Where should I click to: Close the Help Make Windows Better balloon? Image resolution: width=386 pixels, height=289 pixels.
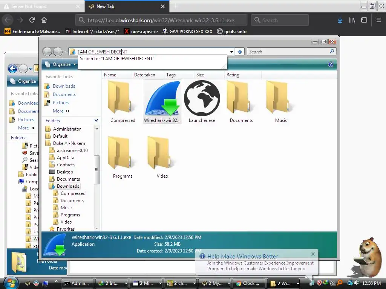tap(313, 254)
